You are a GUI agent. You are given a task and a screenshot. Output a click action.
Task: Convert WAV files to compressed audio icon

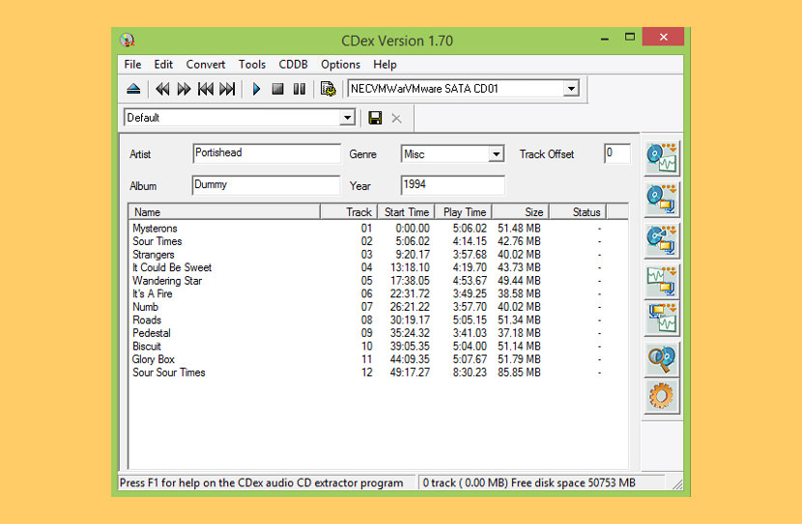(661, 281)
